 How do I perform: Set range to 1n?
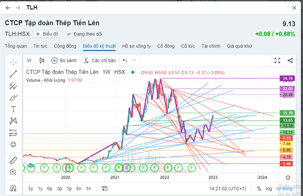point(88,189)
